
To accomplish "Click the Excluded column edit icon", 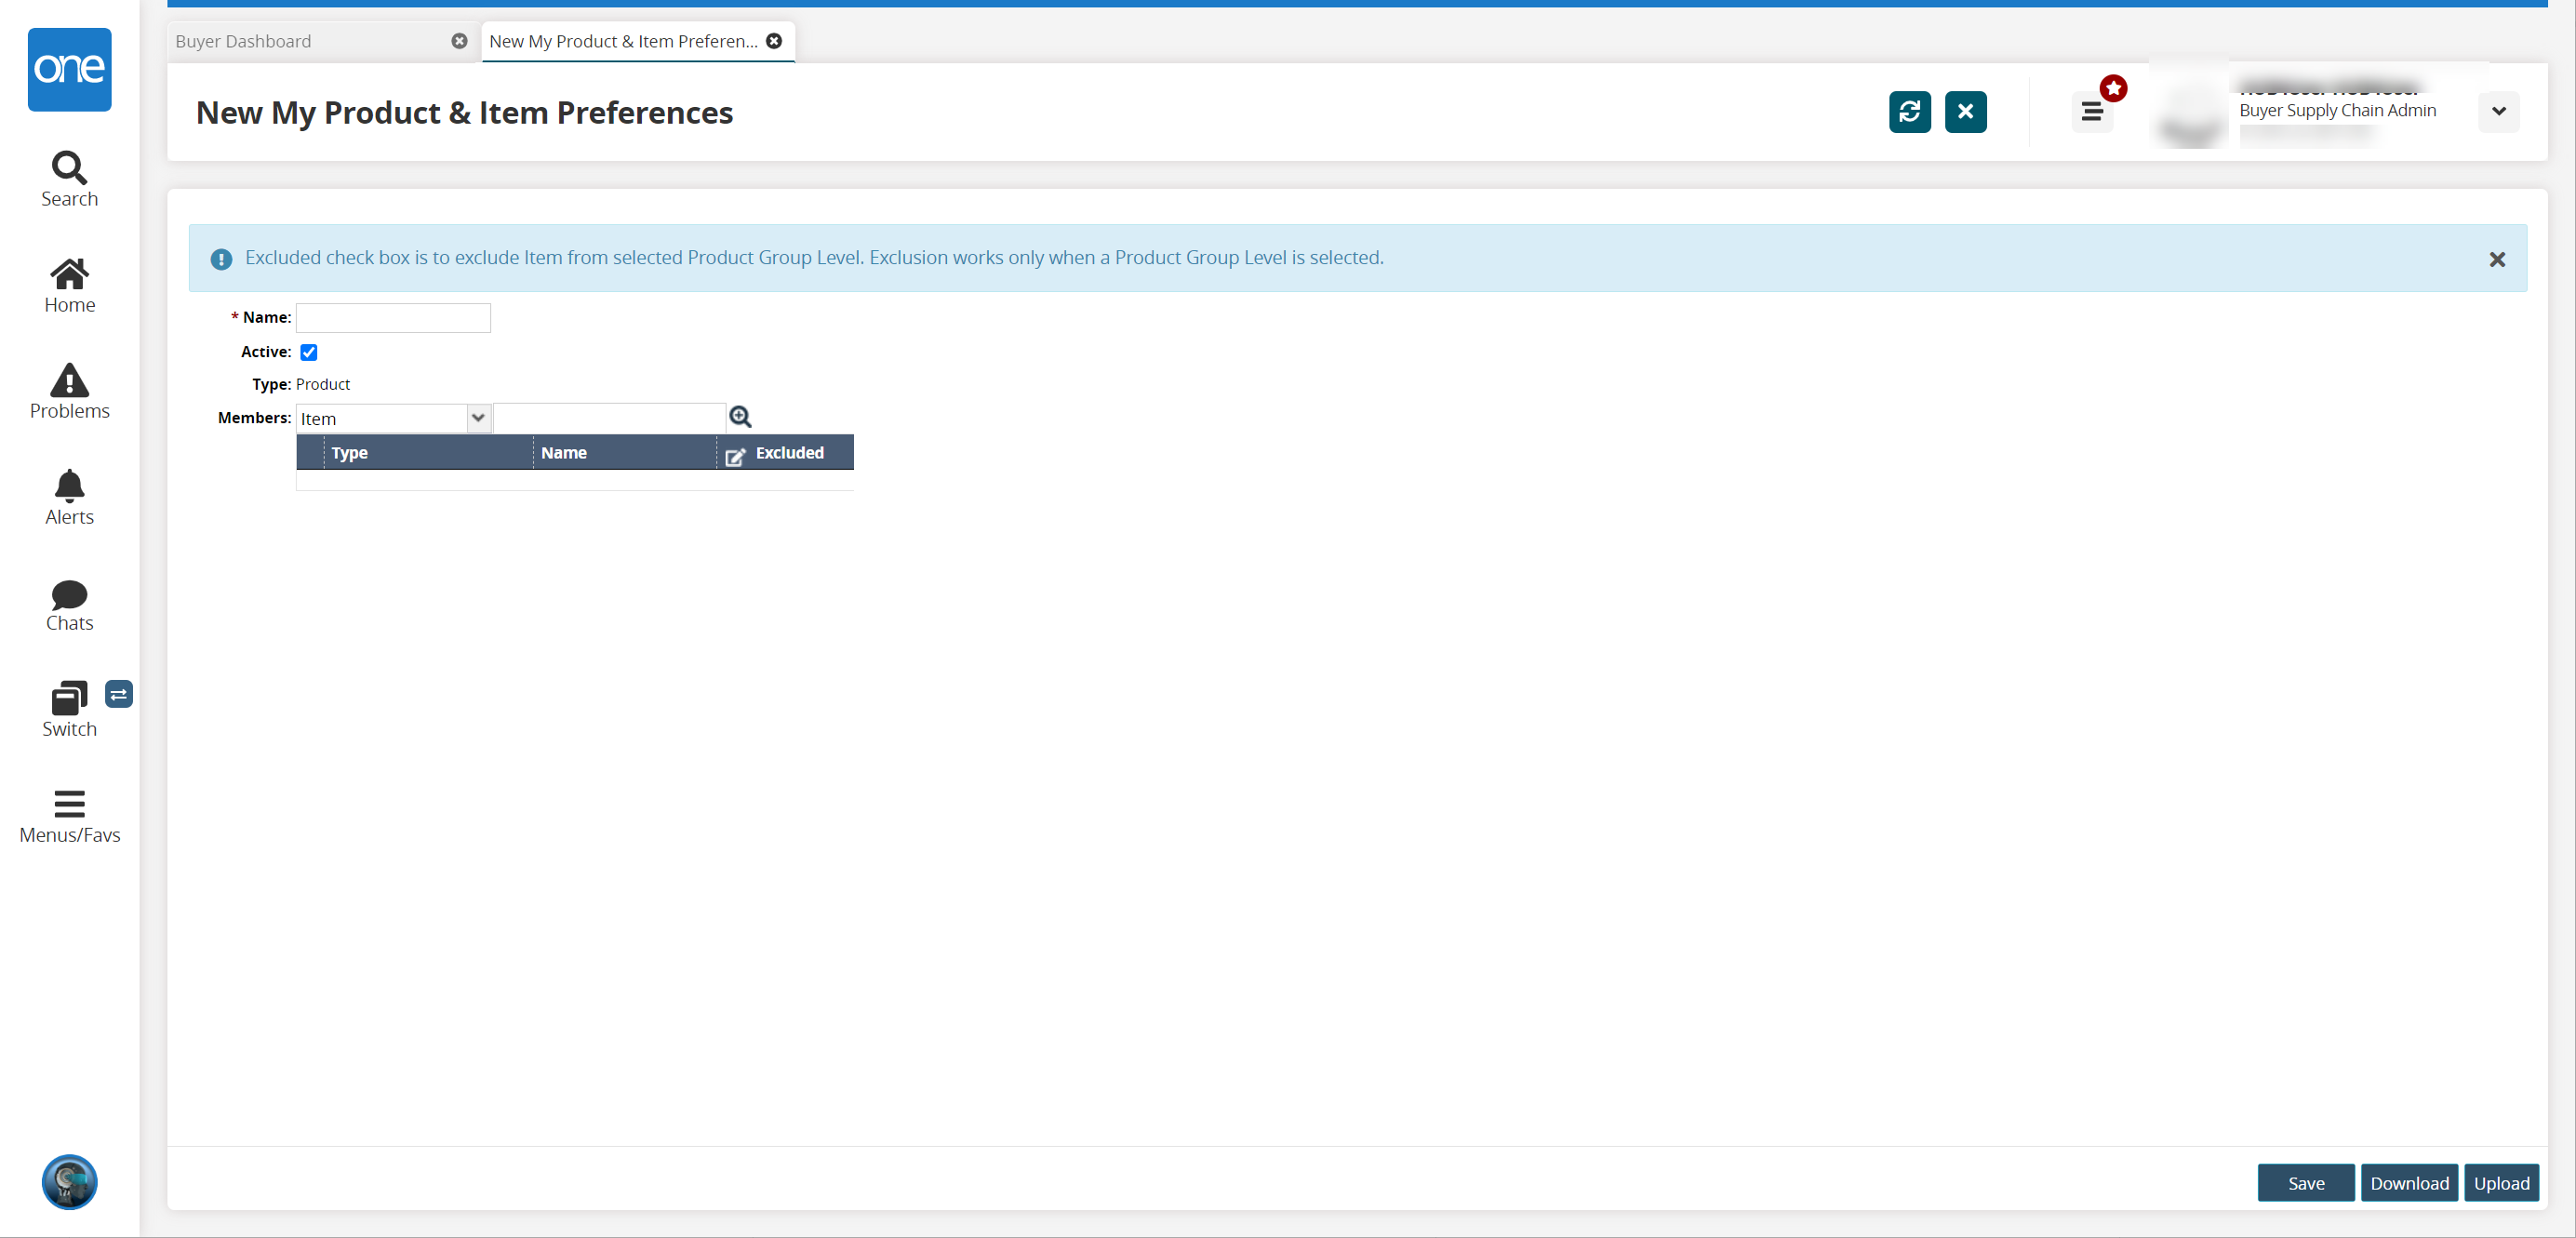I will pyautogui.click(x=735, y=456).
